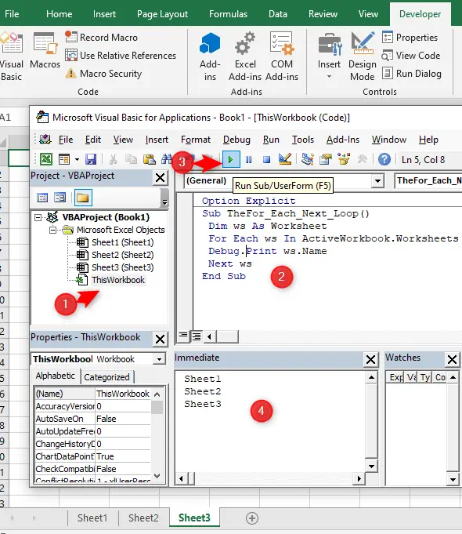The image size is (462, 534).
Task: Switch to Alphabetic properties tab
Action: pos(56,376)
